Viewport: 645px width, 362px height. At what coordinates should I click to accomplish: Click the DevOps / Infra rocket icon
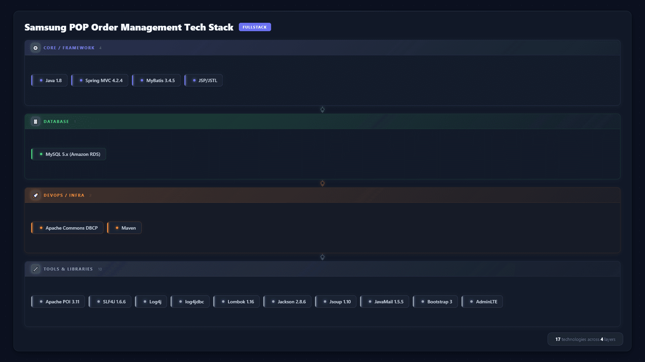35,195
